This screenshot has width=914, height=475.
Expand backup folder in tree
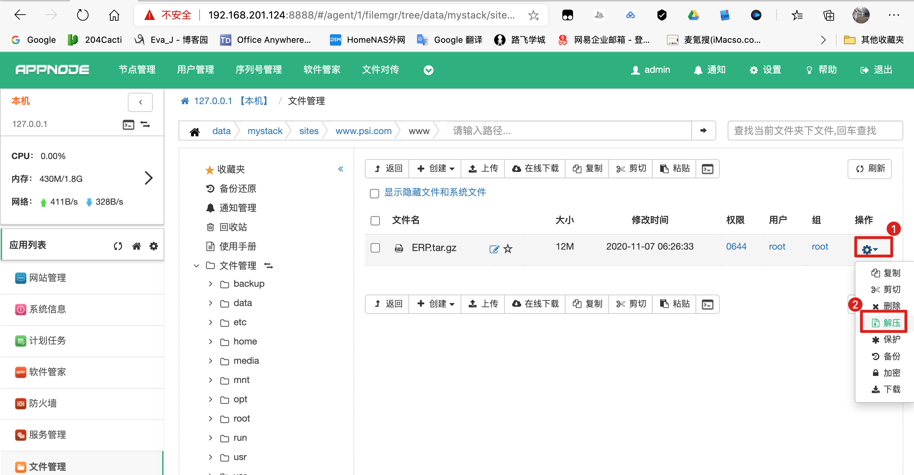[x=211, y=284]
